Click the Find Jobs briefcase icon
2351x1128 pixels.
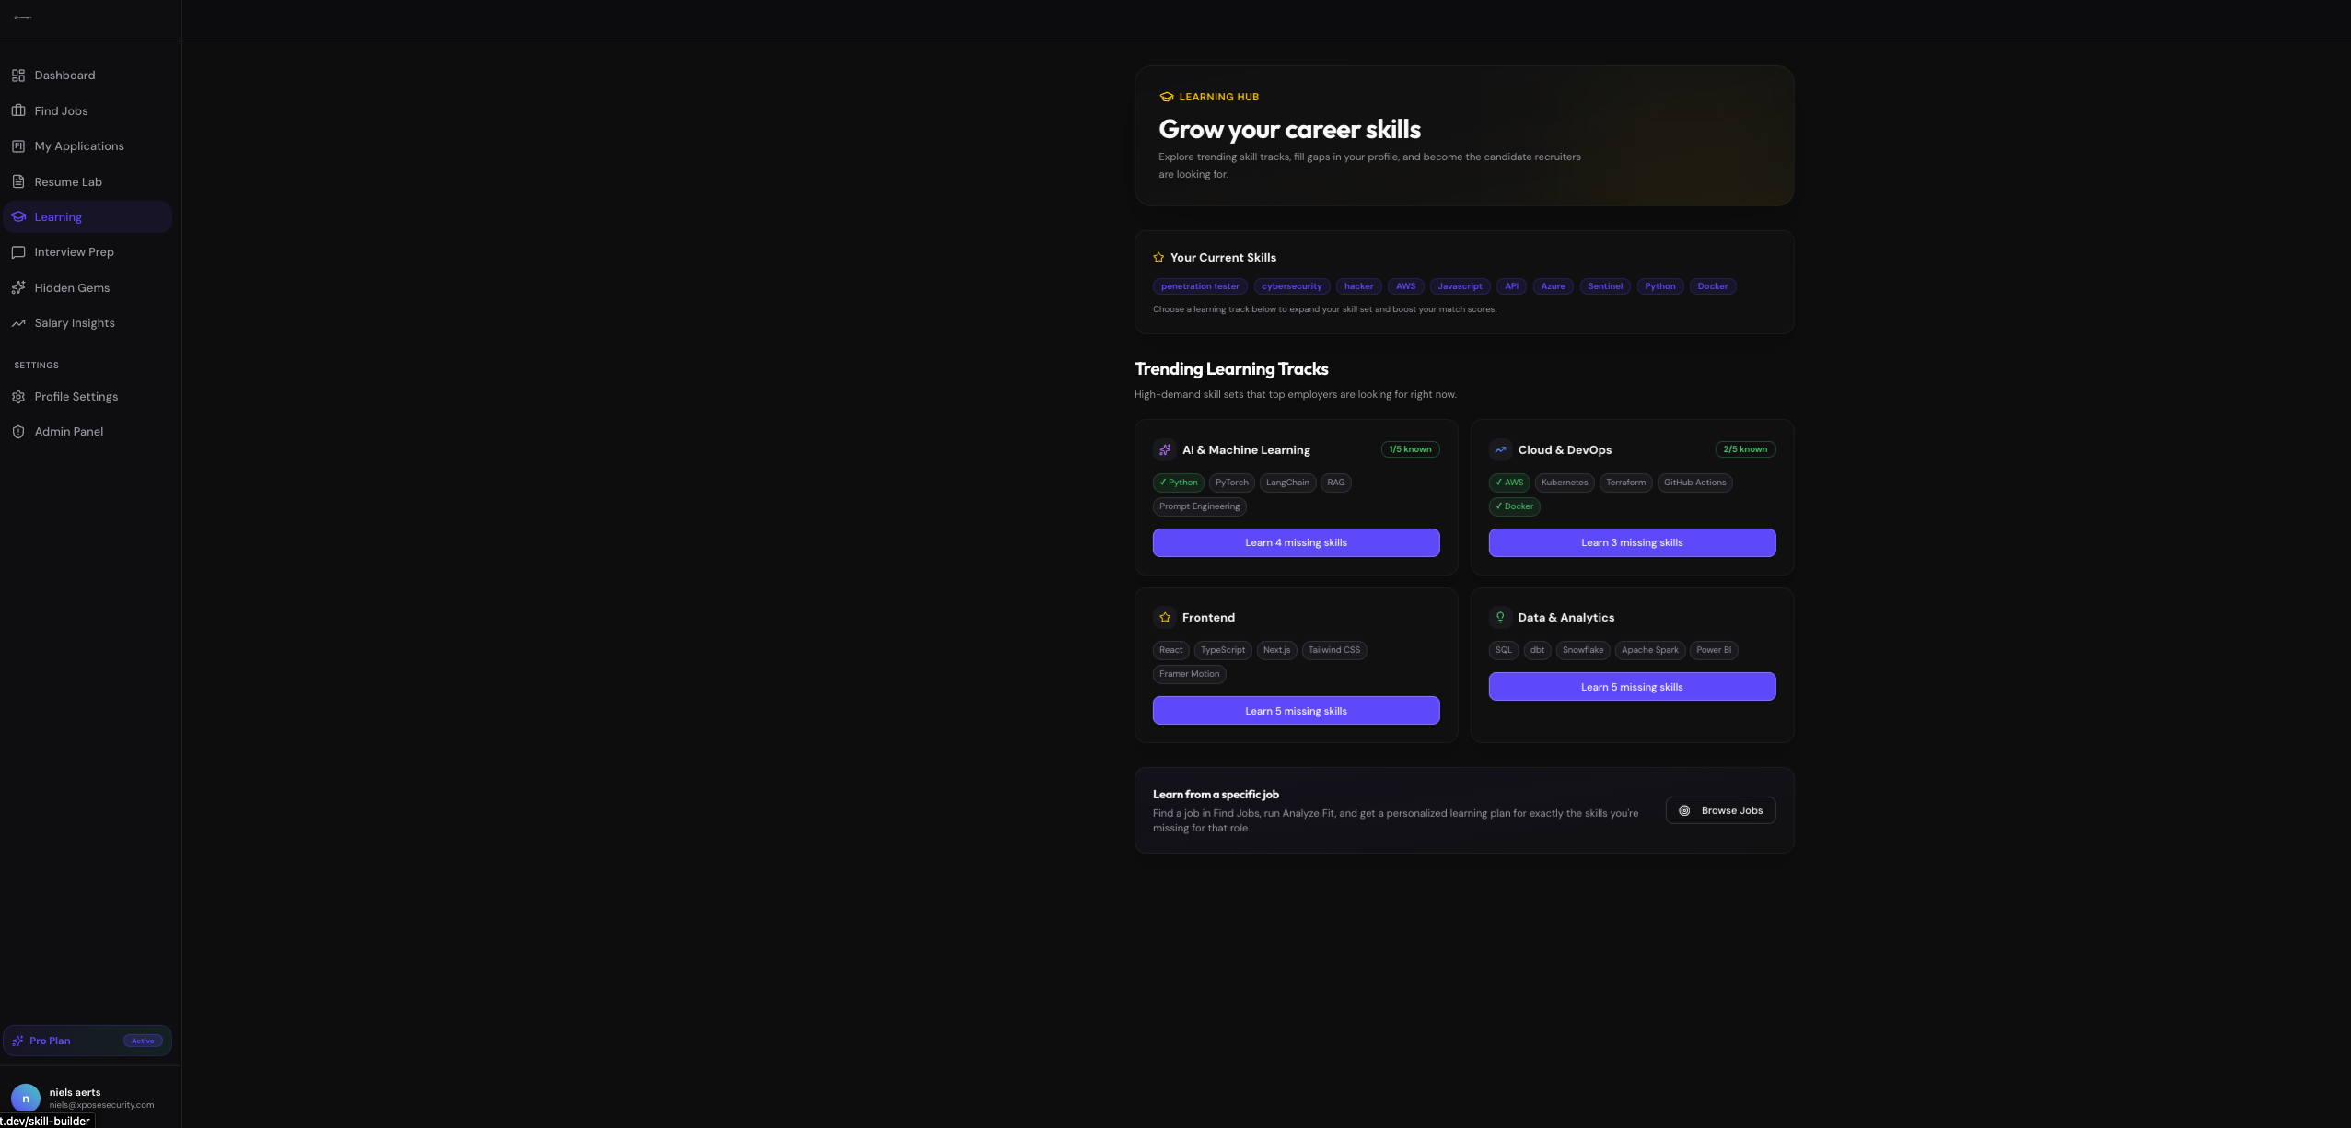click(18, 110)
